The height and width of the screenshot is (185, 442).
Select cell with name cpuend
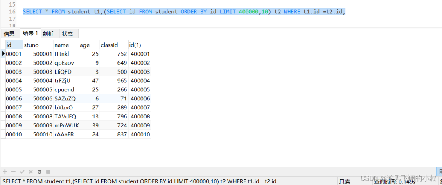(x=66, y=90)
